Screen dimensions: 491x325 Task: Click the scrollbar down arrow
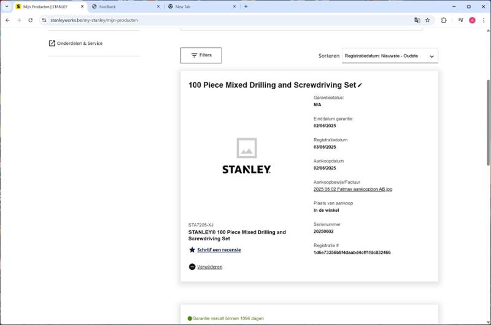(x=488, y=322)
